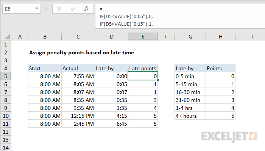265x151 pixels.
Task: Select column C header
Action: coord(78,37)
